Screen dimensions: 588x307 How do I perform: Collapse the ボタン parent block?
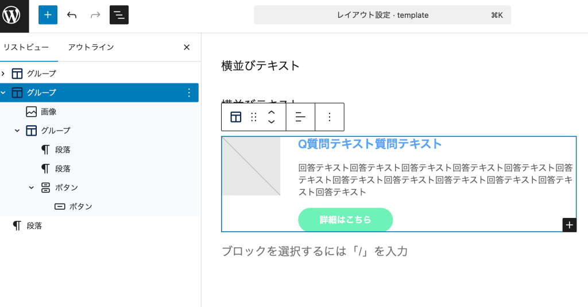click(32, 187)
